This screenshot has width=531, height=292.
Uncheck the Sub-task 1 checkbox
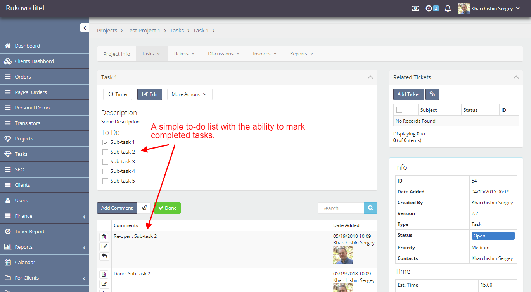(x=105, y=142)
